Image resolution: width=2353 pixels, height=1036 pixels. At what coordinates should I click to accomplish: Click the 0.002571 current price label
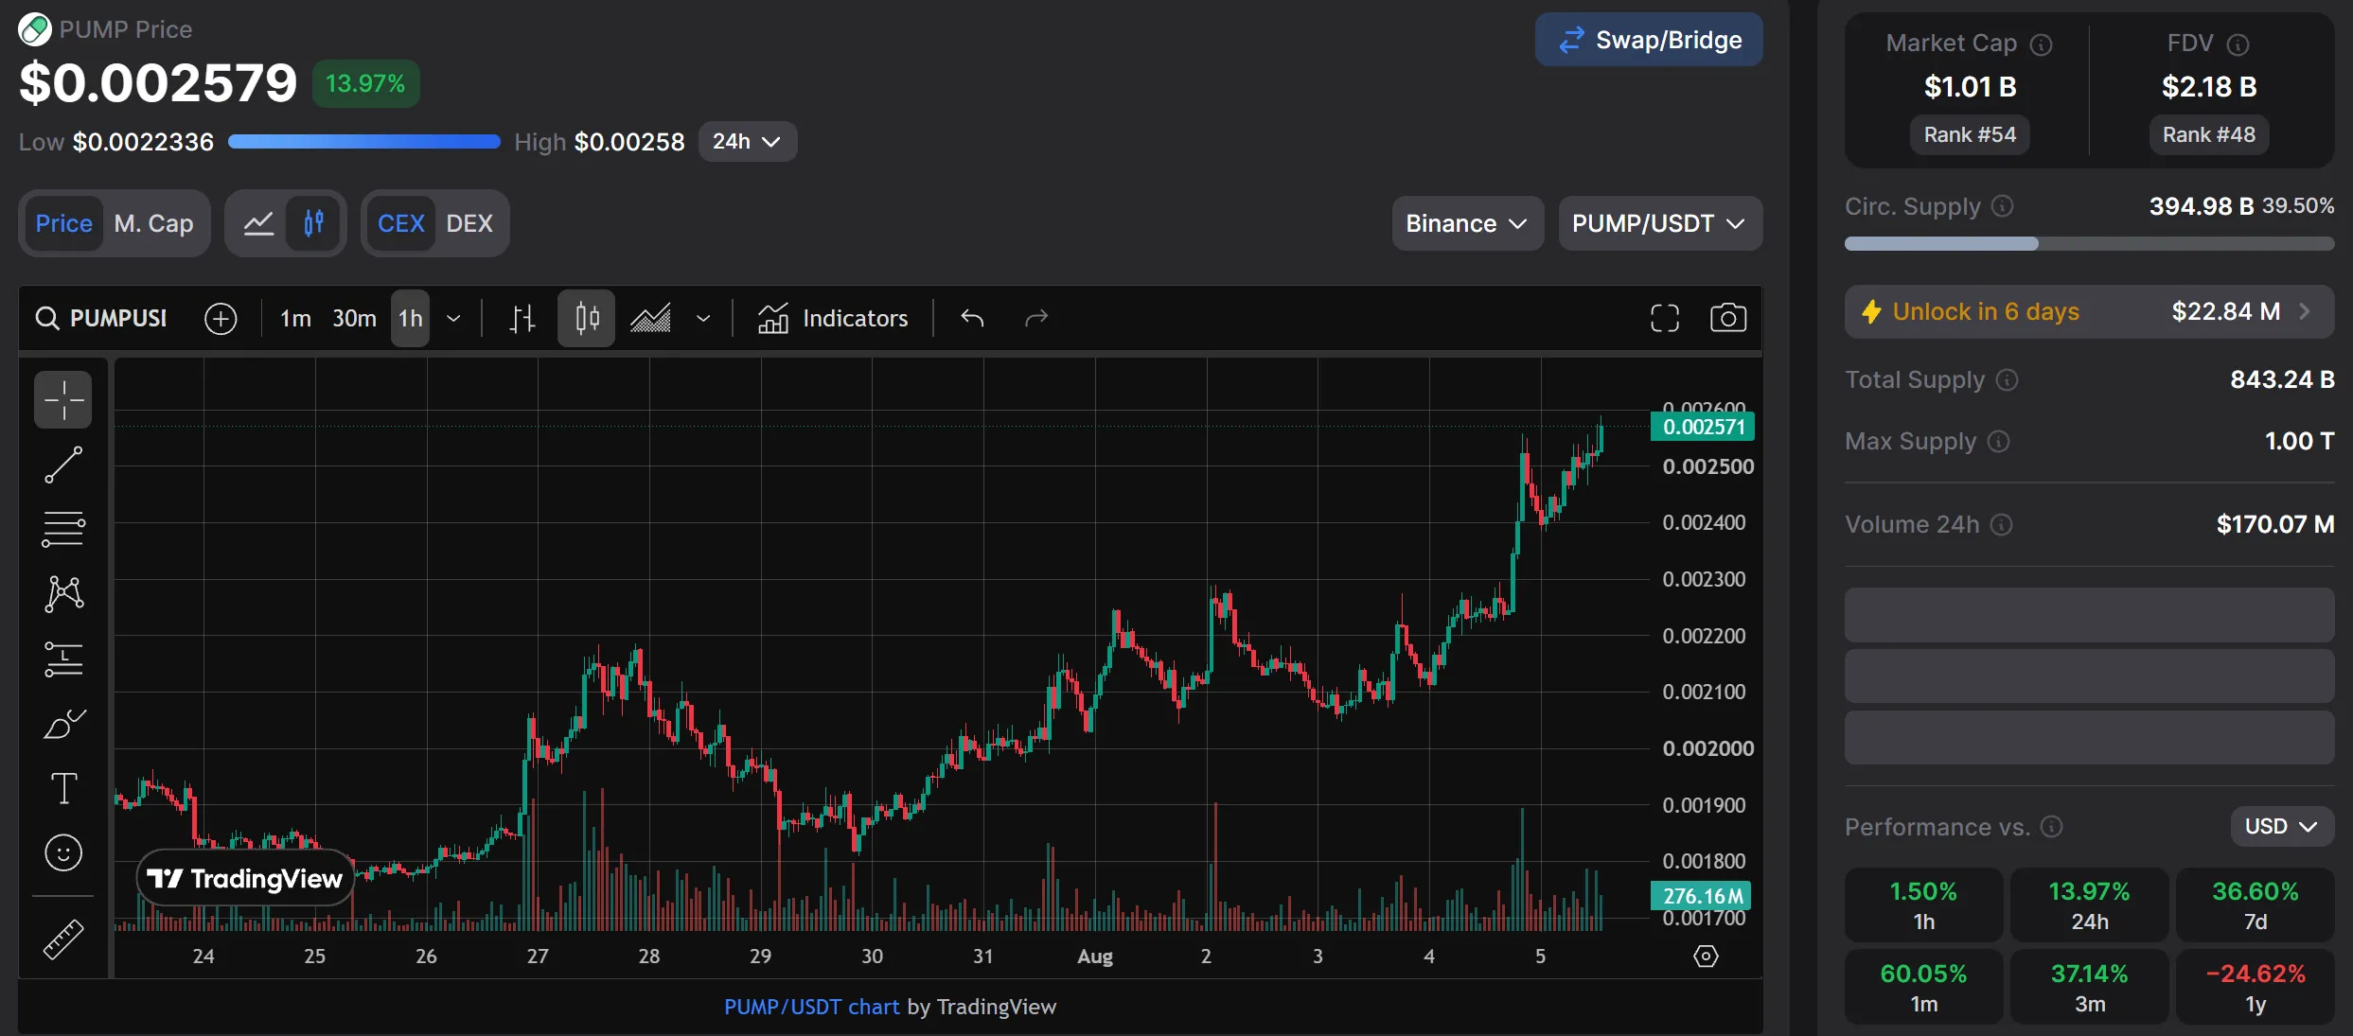point(1702,427)
